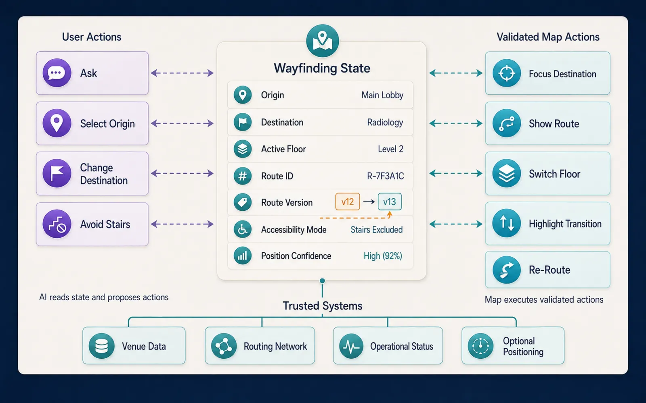Click the Focus Destination label

(x=562, y=74)
